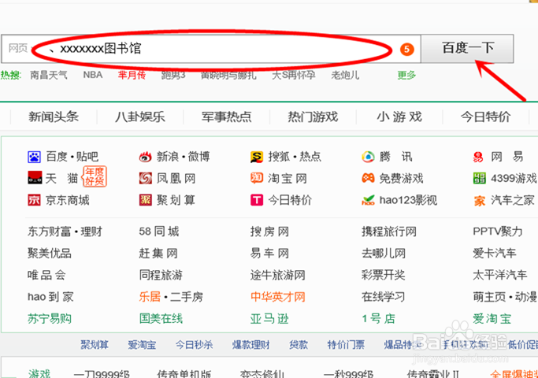Viewport: 538px width, 378px height.
Task: Open the 唯品会 link
Action: [46, 275]
